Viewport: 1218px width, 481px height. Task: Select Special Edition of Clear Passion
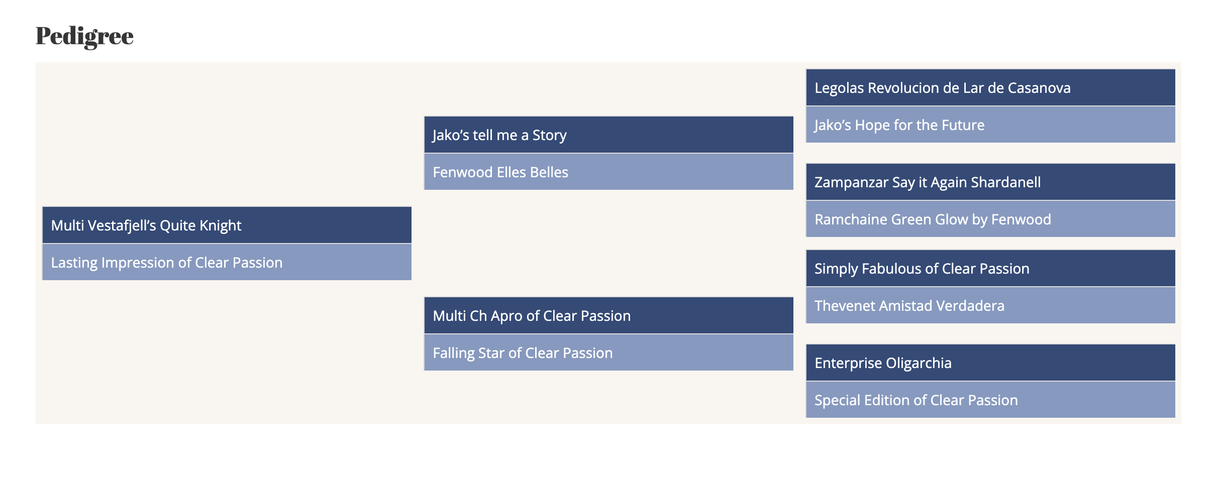[990, 400]
